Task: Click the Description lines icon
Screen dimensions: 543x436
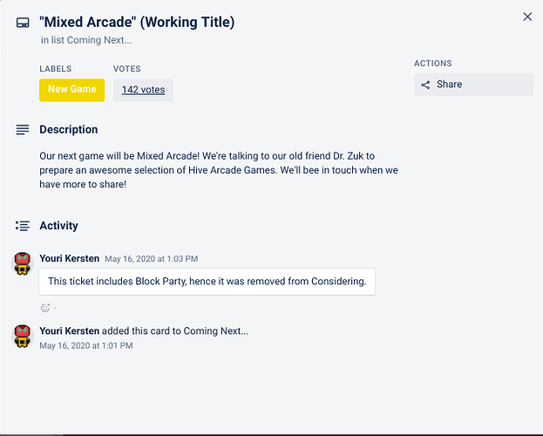Action: [23, 130]
